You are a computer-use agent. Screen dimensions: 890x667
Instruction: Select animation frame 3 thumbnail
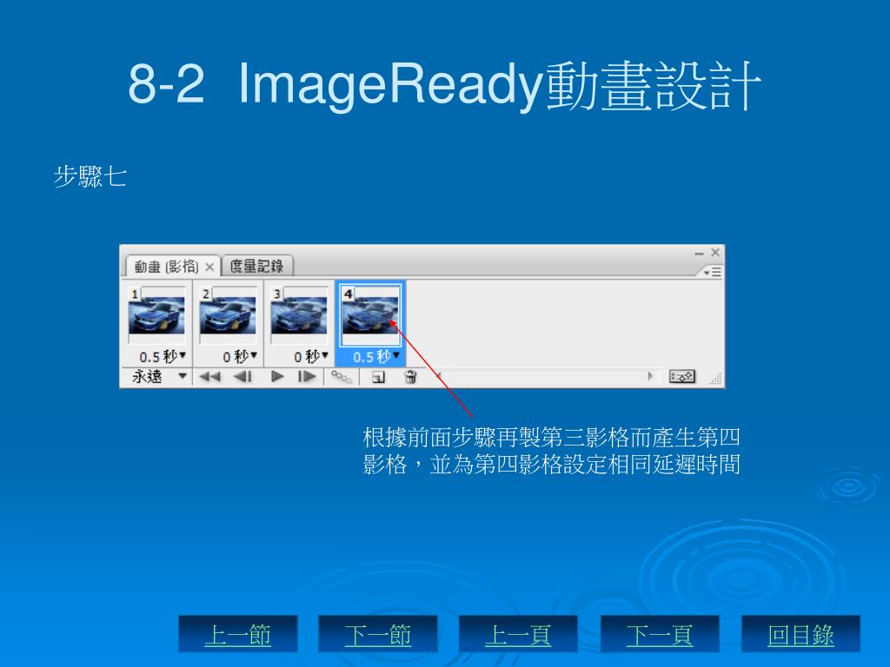click(299, 315)
